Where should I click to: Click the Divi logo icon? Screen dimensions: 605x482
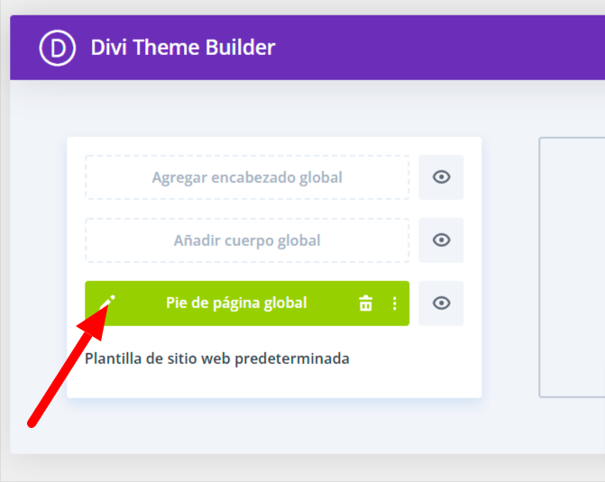pyautogui.click(x=58, y=49)
